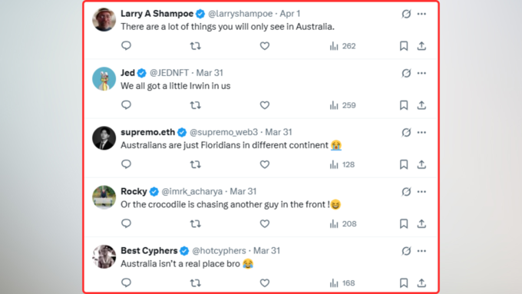Reply to Larry A Shampoe's tweet
This screenshot has width=522, height=294.
126,45
